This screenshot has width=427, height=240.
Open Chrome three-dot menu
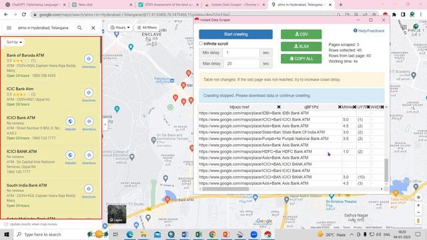[421, 15]
